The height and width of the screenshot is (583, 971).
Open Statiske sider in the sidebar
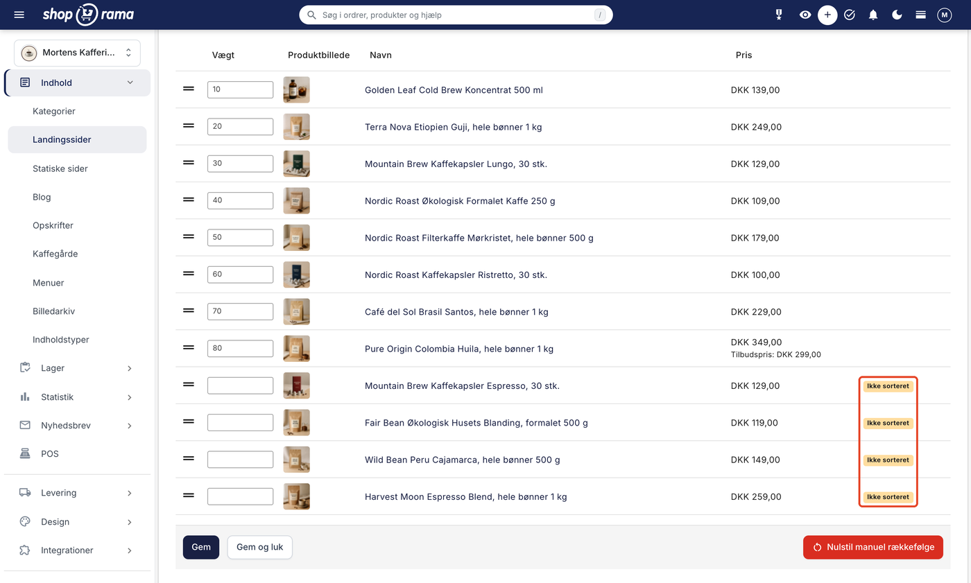(x=77, y=168)
